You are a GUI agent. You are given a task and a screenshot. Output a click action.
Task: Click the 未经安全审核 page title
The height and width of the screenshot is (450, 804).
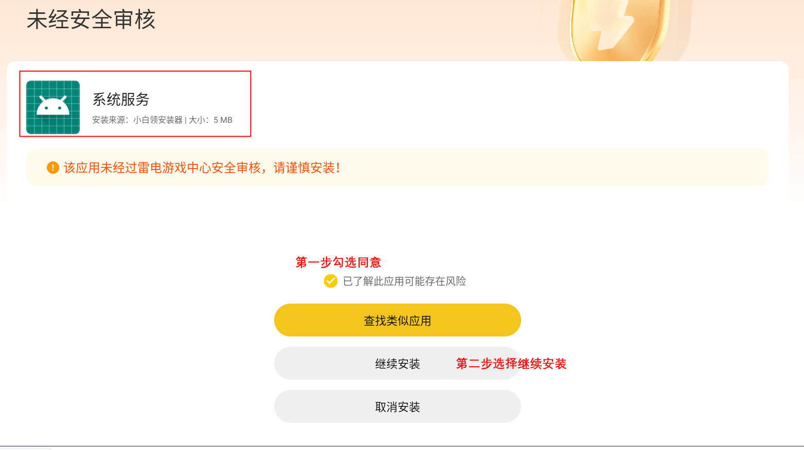pos(91,20)
